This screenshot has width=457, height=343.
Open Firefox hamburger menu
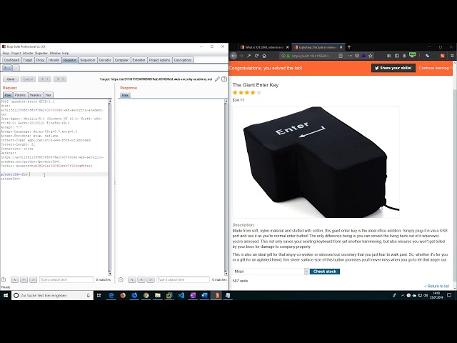click(x=452, y=56)
